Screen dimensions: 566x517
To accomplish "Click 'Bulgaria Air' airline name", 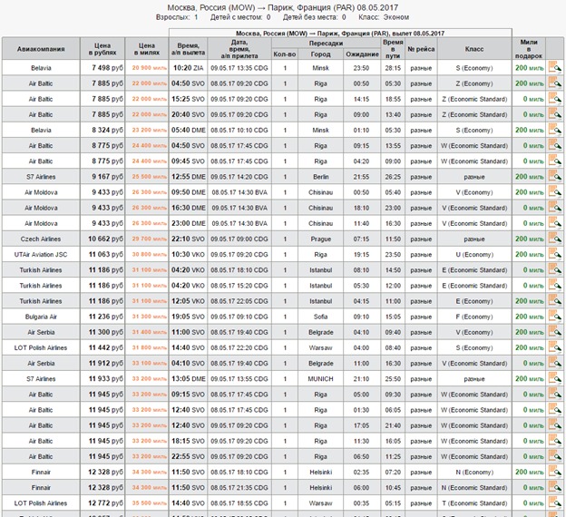I will 41,317.
